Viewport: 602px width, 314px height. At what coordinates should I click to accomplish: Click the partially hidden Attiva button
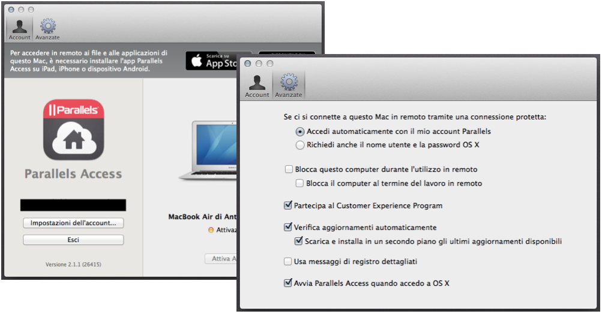(x=221, y=259)
